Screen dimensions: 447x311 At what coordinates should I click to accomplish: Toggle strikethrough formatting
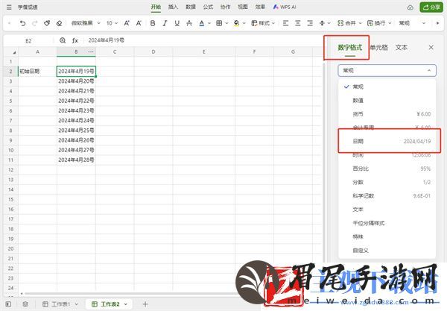click(x=189, y=23)
